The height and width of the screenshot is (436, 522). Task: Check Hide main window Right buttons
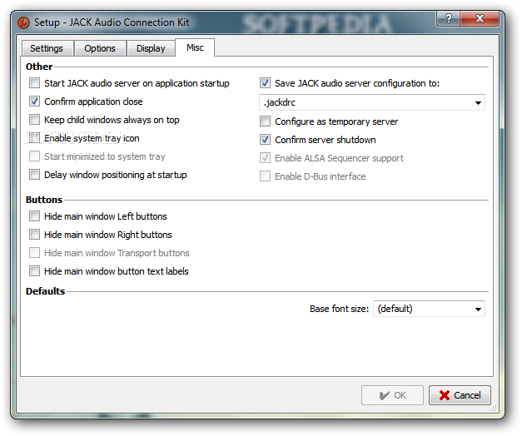click(x=35, y=235)
